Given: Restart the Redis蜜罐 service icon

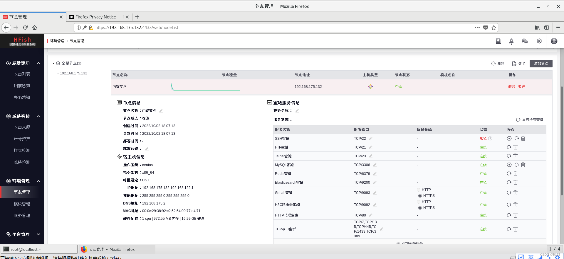Looking at the screenshot, I should 509,174.
